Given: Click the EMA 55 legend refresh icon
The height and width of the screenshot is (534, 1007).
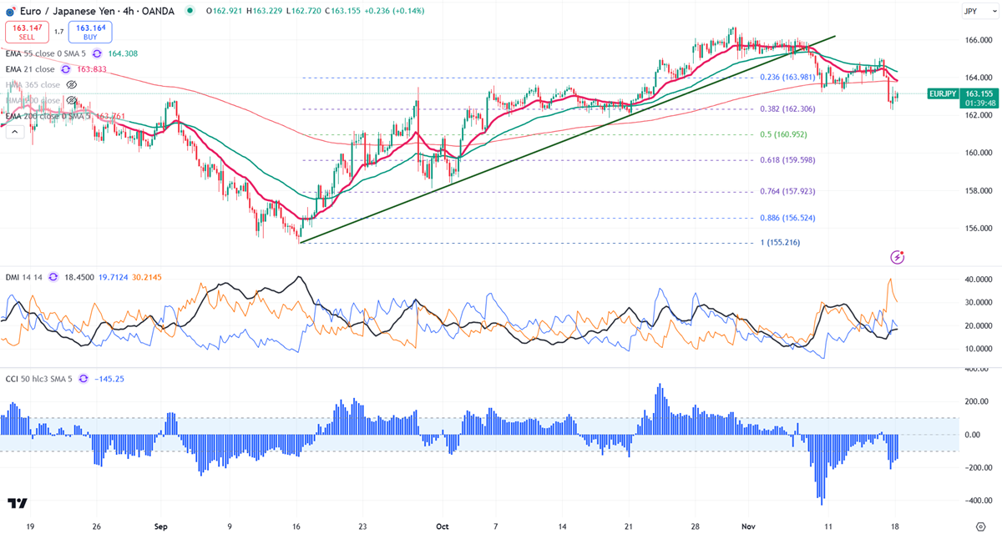Looking at the screenshot, I should 96,53.
